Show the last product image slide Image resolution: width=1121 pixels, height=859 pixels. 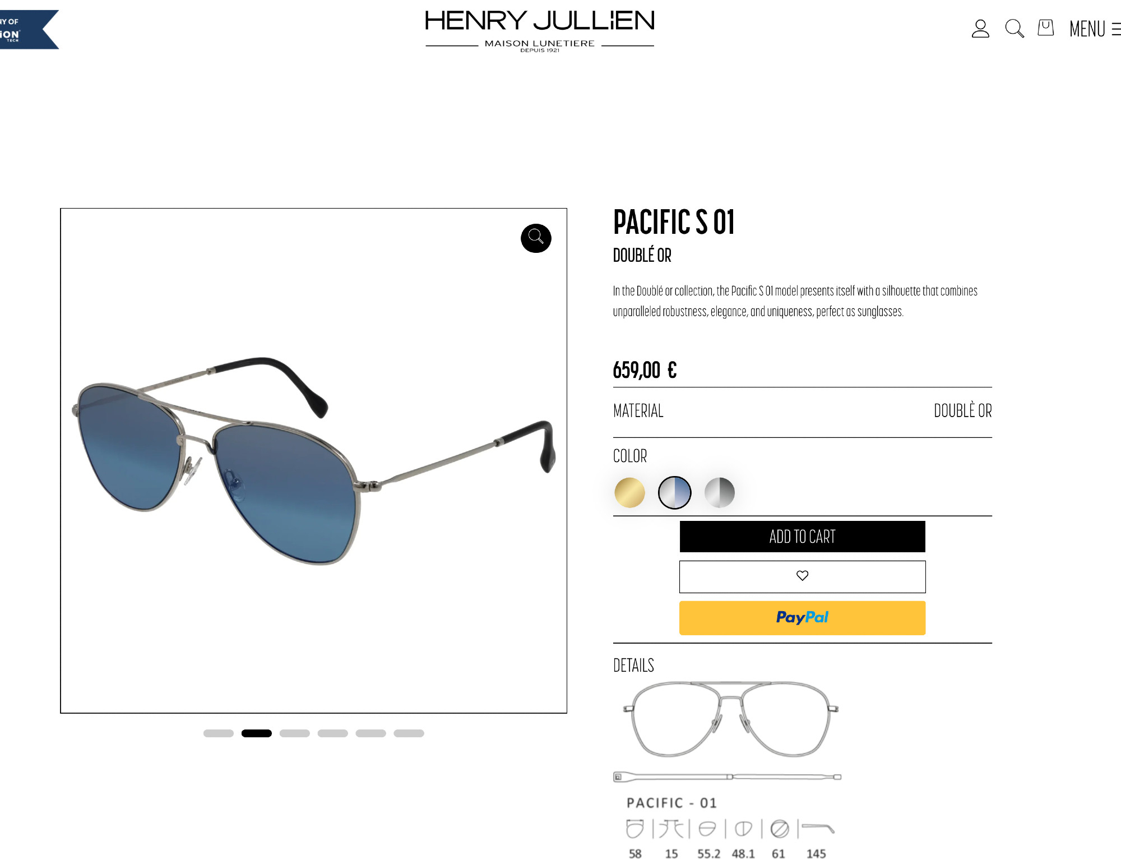coord(409,733)
